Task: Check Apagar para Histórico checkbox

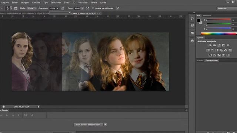Action: click(93, 8)
